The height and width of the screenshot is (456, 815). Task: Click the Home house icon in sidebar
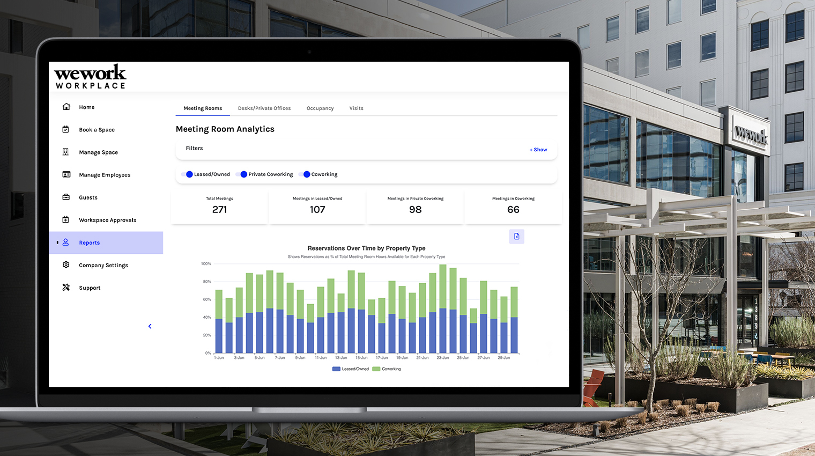pos(66,107)
